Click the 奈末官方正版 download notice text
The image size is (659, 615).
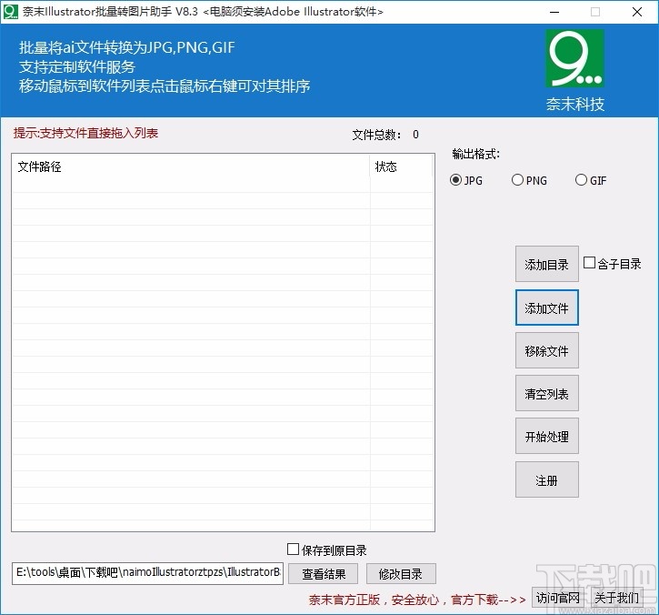[417, 600]
